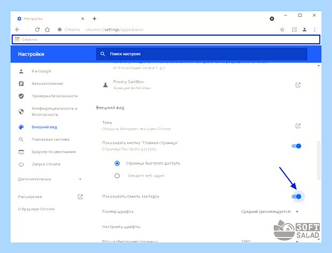Open a new tab with plus button
This screenshot has height=253, width=332.
pos(94,19)
